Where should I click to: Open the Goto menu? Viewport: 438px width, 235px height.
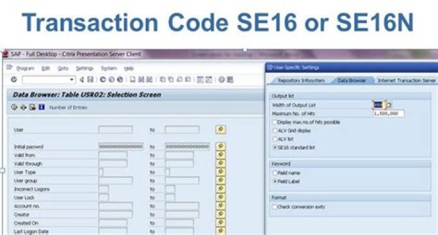coord(63,68)
